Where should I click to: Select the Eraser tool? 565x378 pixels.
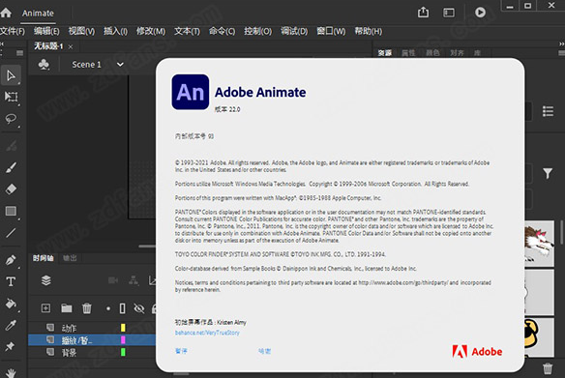tap(11, 189)
